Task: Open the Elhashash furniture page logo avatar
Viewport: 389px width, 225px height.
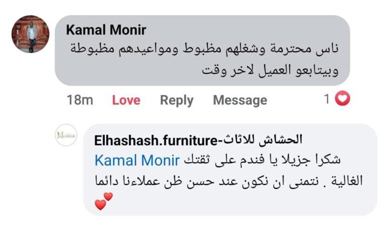Action: click(66, 135)
